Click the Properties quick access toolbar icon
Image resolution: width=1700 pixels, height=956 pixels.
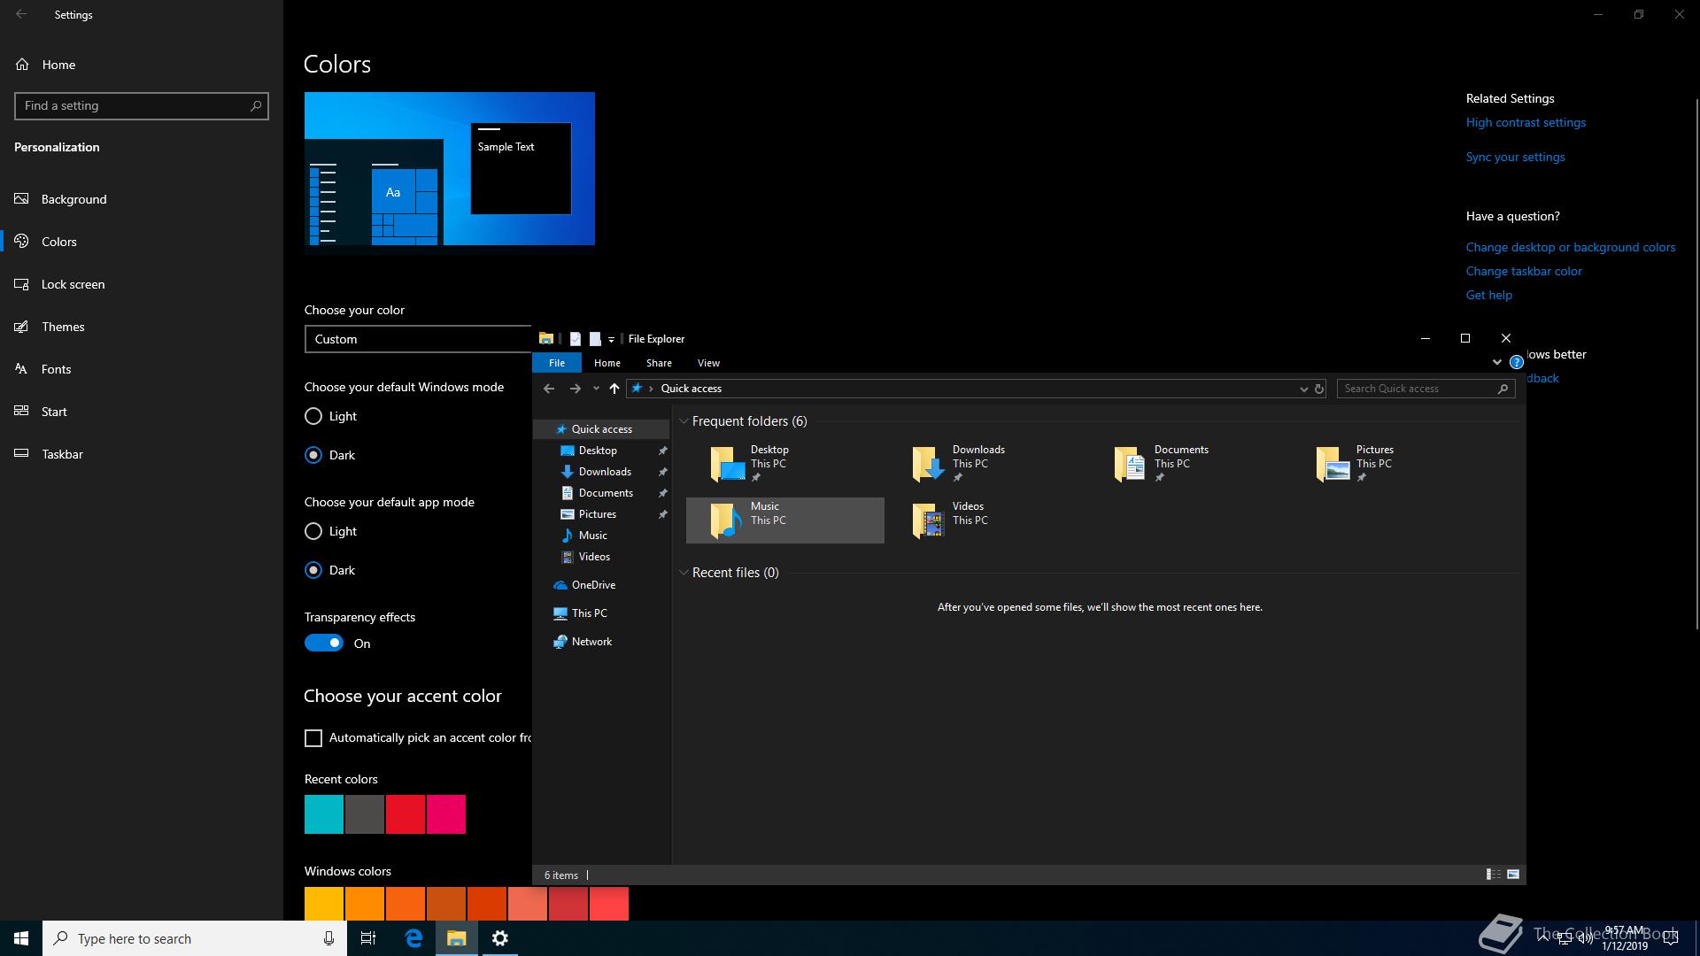(576, 339)
